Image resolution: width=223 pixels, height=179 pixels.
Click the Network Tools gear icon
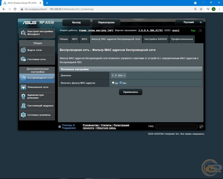(x=23, y=115)
